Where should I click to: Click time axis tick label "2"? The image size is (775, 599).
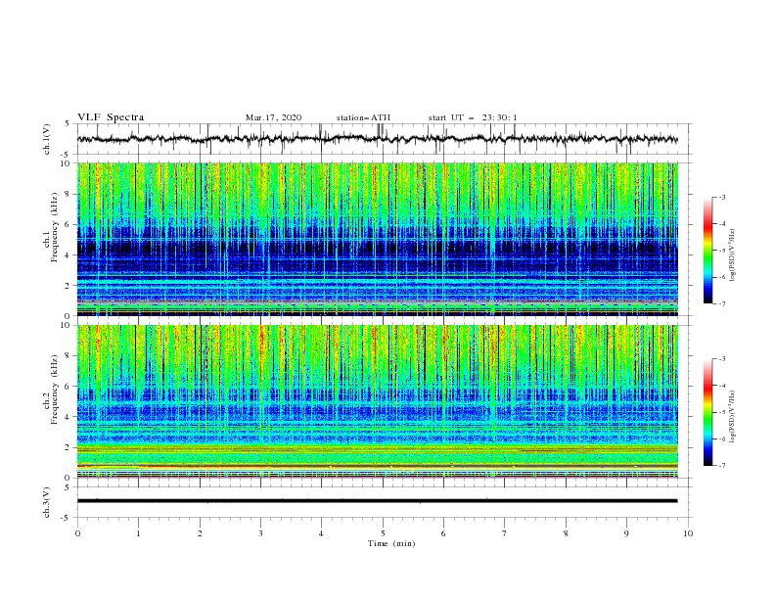pos(200,533)
